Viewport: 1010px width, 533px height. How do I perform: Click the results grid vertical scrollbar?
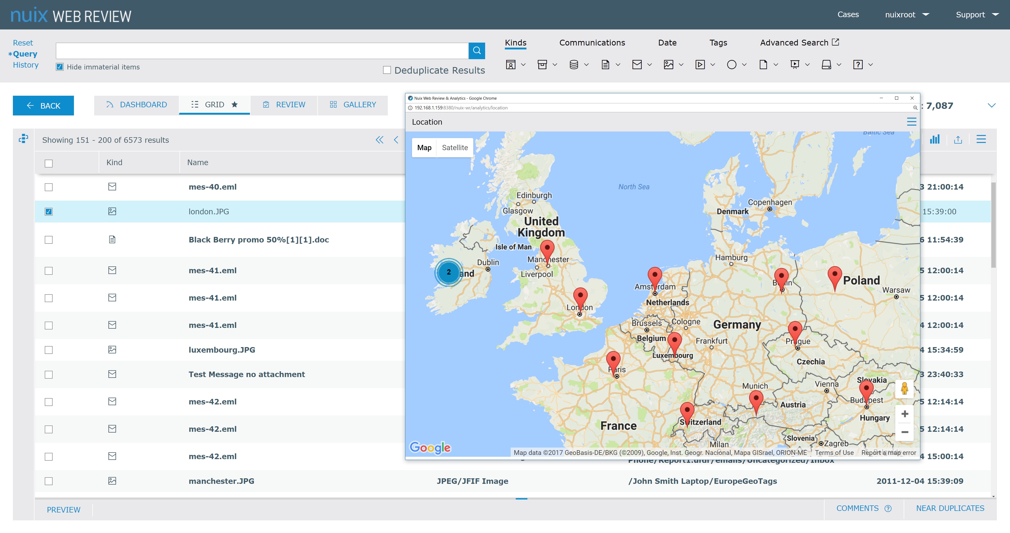tap(993, 225)
